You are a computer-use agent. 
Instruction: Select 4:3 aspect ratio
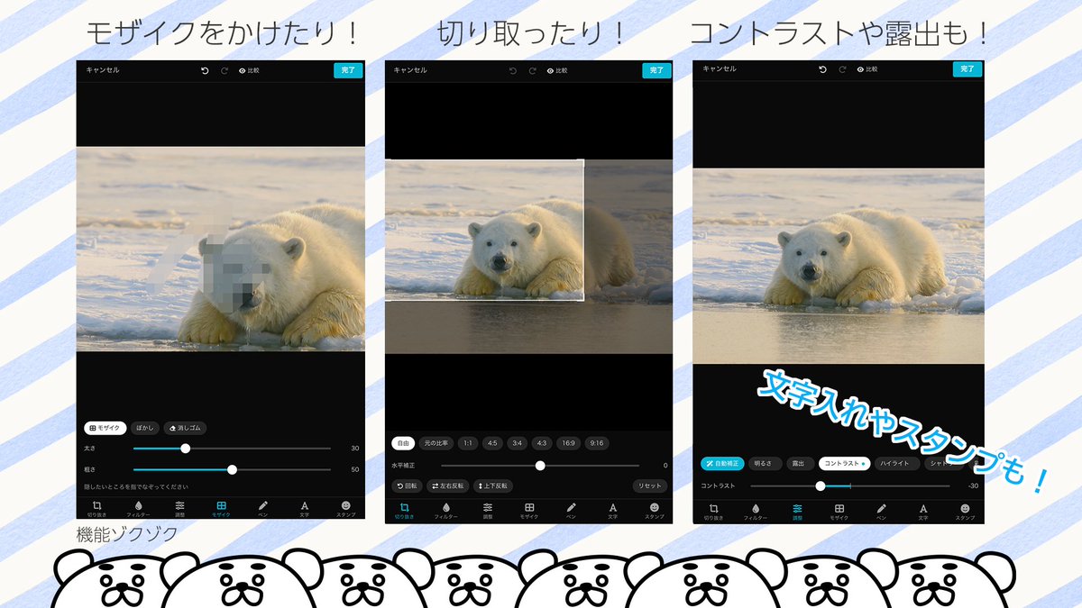point(542,443)
